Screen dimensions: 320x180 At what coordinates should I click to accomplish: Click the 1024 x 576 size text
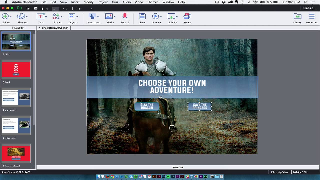(x=300, y=172)
